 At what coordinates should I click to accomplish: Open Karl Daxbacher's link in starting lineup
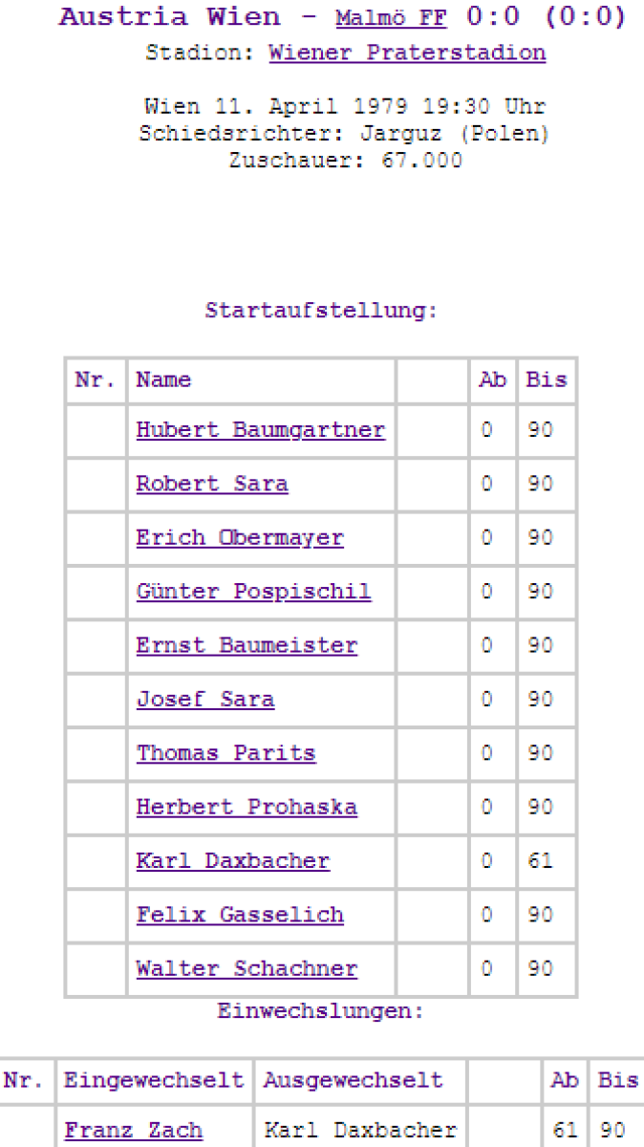click(x=232, y=860)
